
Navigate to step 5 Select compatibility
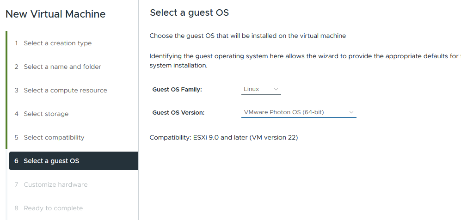54,137
